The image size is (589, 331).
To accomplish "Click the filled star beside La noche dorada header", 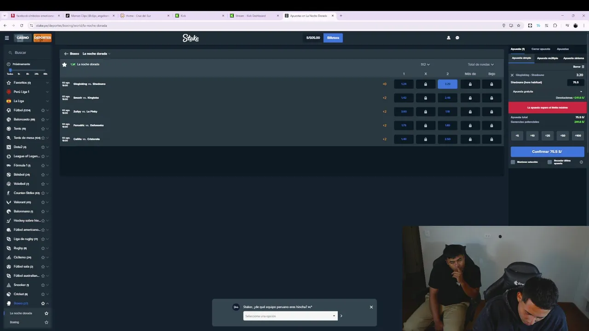I will click(x=64, y=64).
